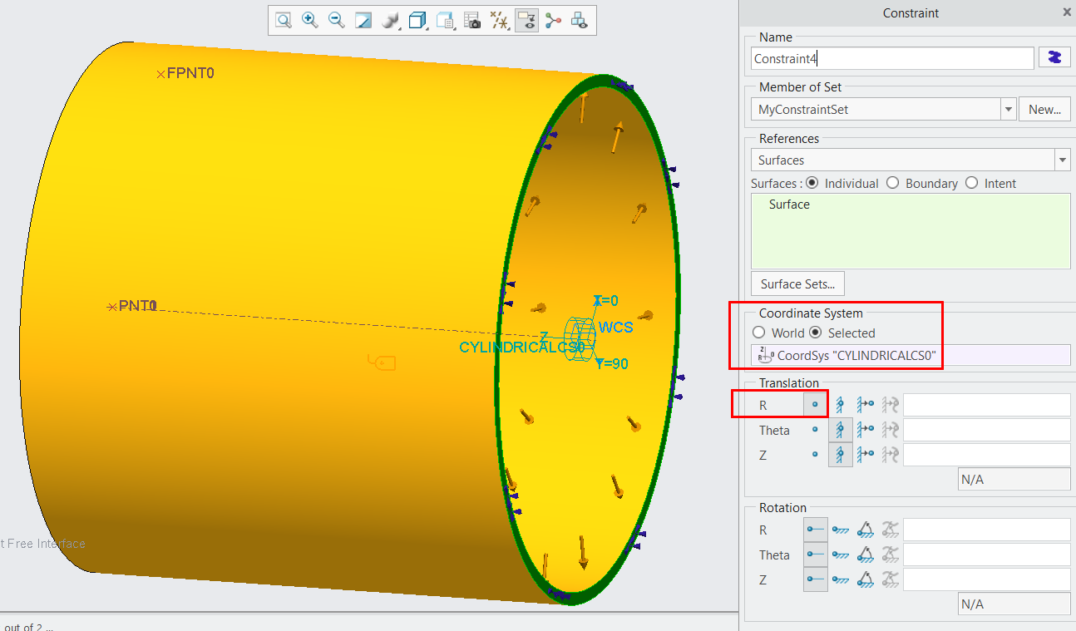Expand the MyConstraintSet dropdown

[x=1008, y=109]
